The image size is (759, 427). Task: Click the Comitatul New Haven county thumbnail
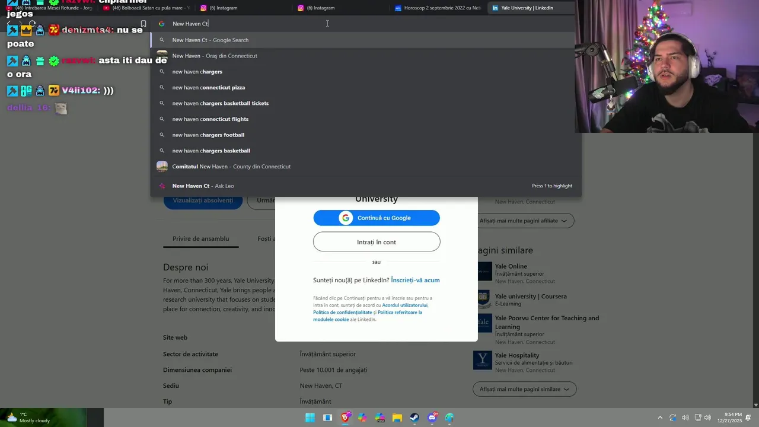coord(162,167)
